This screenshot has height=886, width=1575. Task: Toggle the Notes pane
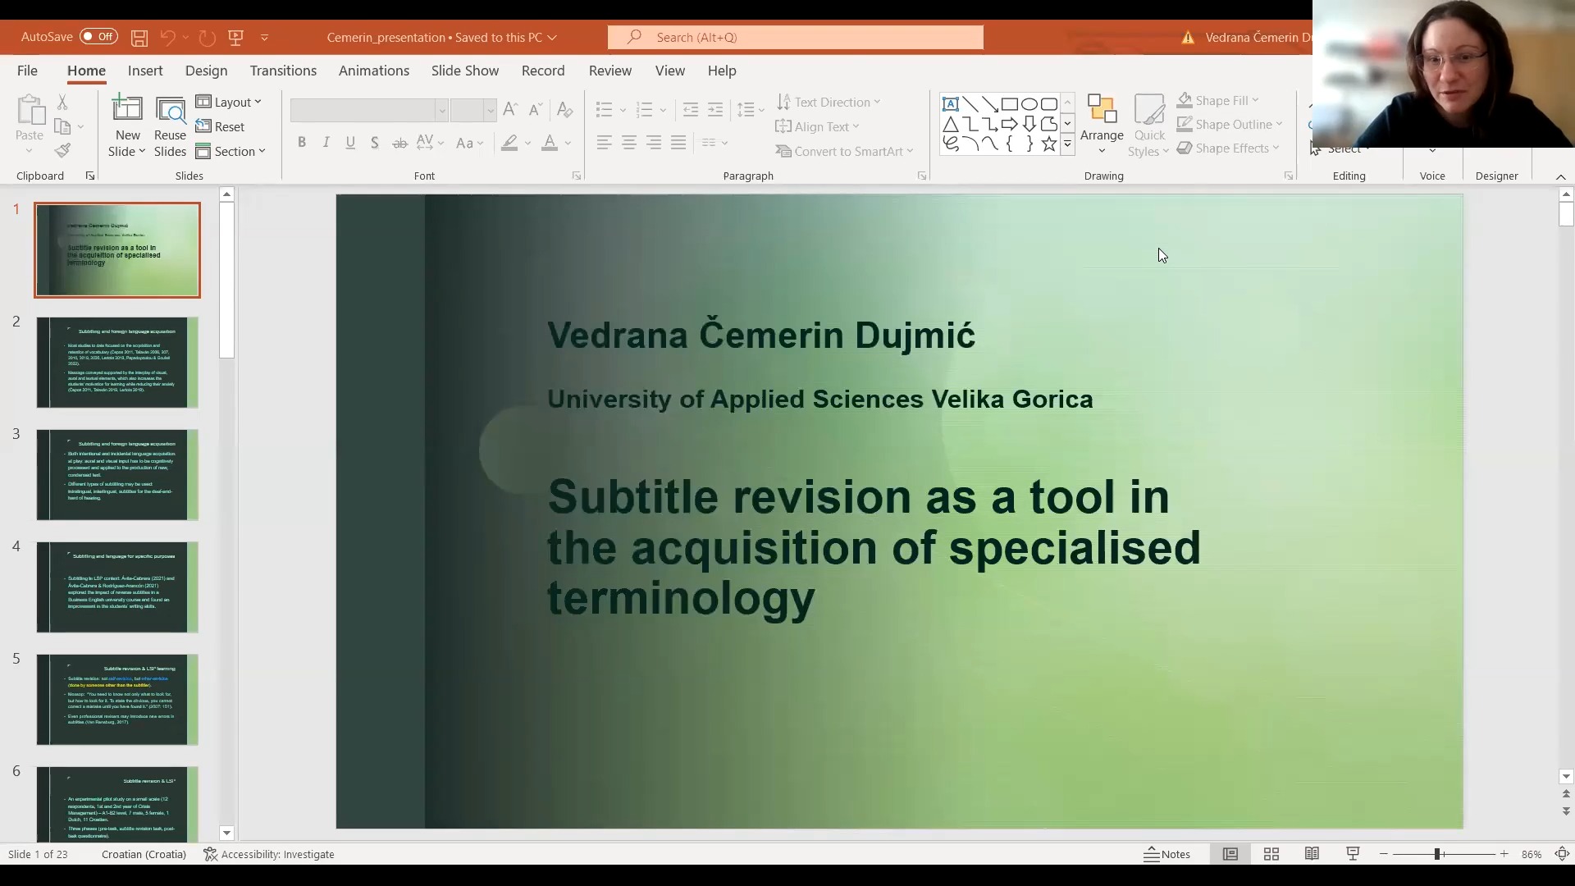1166,854
